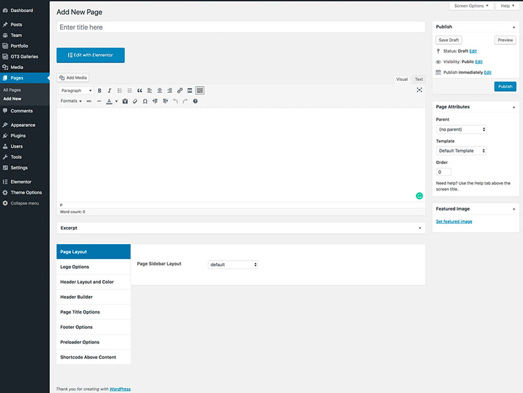This screenshot has width=523, height=393.
Task: Collapse the Publish meta box
Action: pos(514,26)
